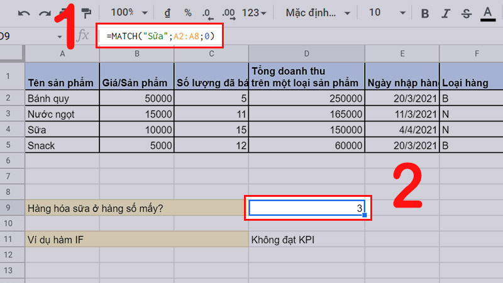Image resolution: width=503 pixels, height=283 pixels.
Task: Apply percent format with % icon
Action: click(x=188, y=13)
